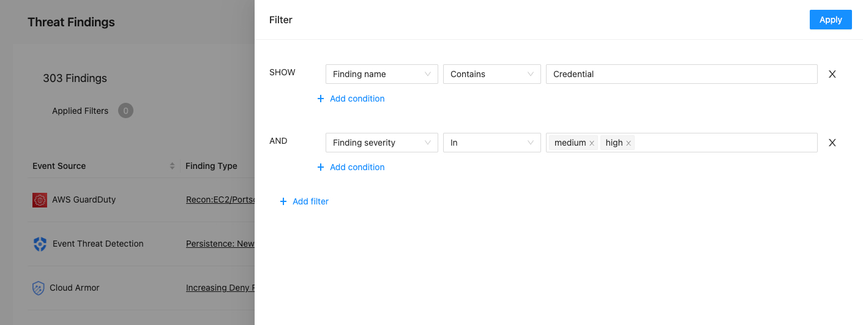Remove the Finding severity filter row

(832, 143)
